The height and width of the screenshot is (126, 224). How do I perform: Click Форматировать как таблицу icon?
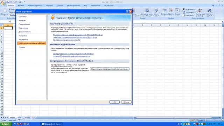click(147, 11)
